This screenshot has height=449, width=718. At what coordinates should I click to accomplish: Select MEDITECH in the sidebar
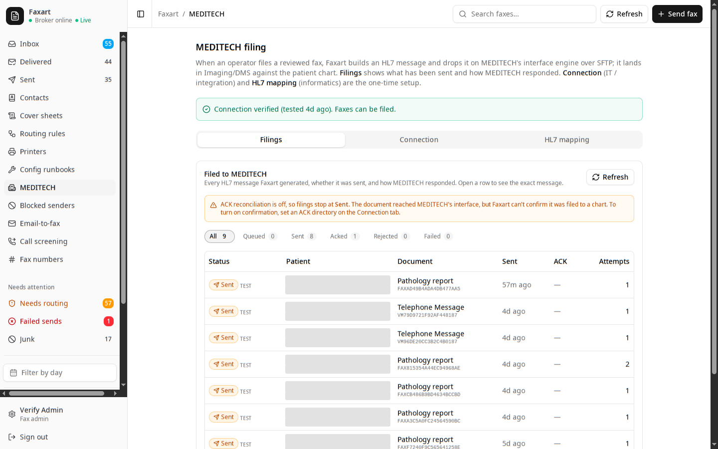tap(60, 188)
